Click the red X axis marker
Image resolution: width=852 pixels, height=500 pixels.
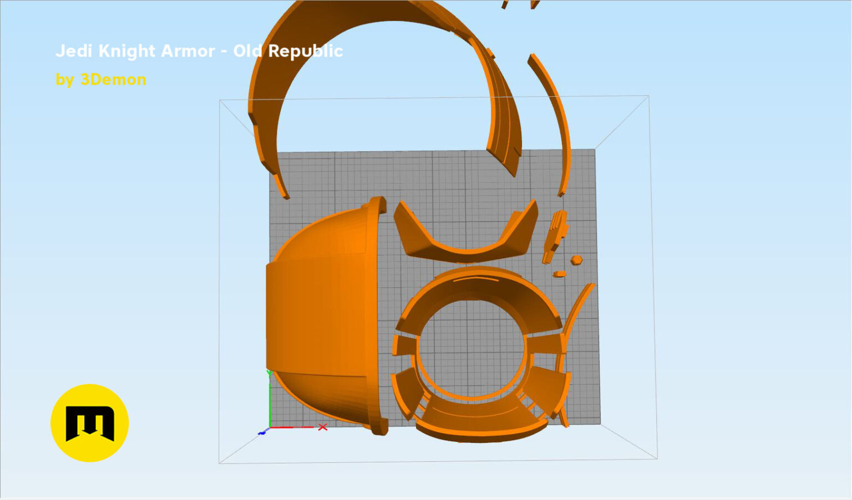pos(323,427)
